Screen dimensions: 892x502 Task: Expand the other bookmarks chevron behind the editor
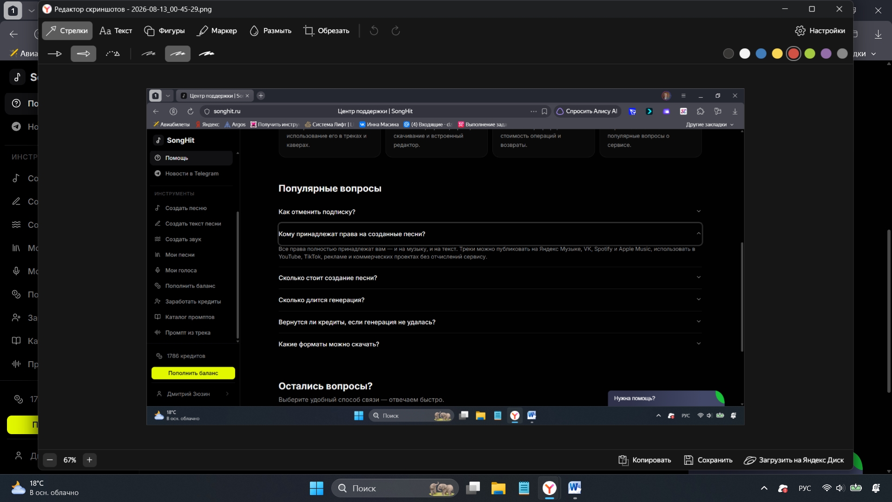(874, 54)
